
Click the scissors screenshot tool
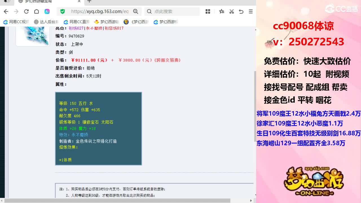pos(232,12)
